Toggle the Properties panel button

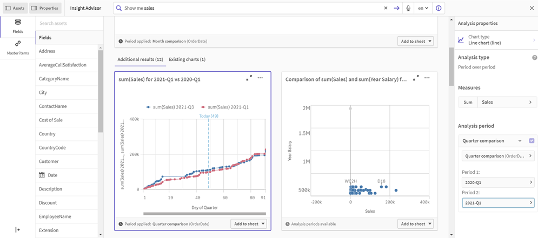(x=45, y=8)
